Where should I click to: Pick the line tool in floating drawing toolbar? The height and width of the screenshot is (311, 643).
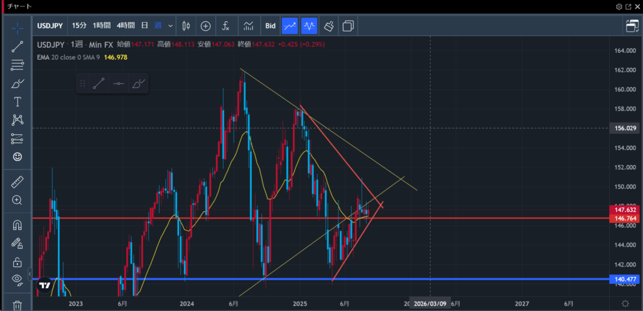click(x=99, y=84)
